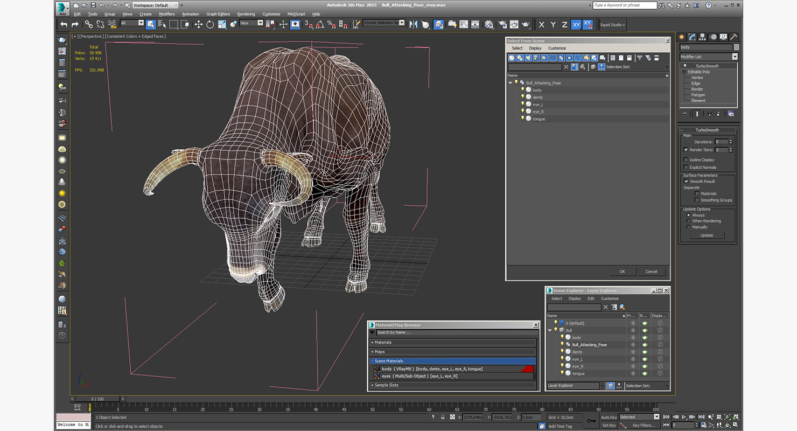Click OK in Select From Scene dialog
Screen dimensions: 797x431
pyautogui.click(x=623, y=272)
